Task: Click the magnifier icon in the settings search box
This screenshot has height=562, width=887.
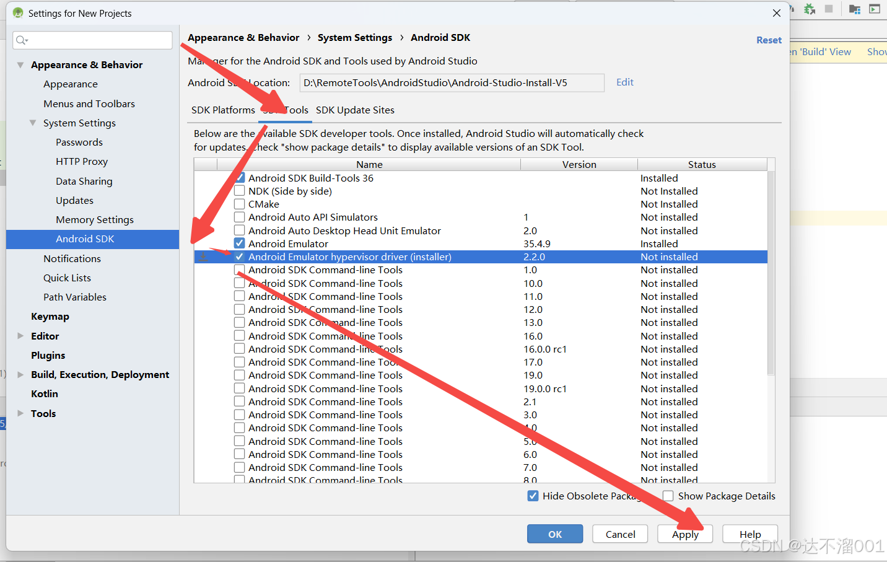Action: point(22,40)
